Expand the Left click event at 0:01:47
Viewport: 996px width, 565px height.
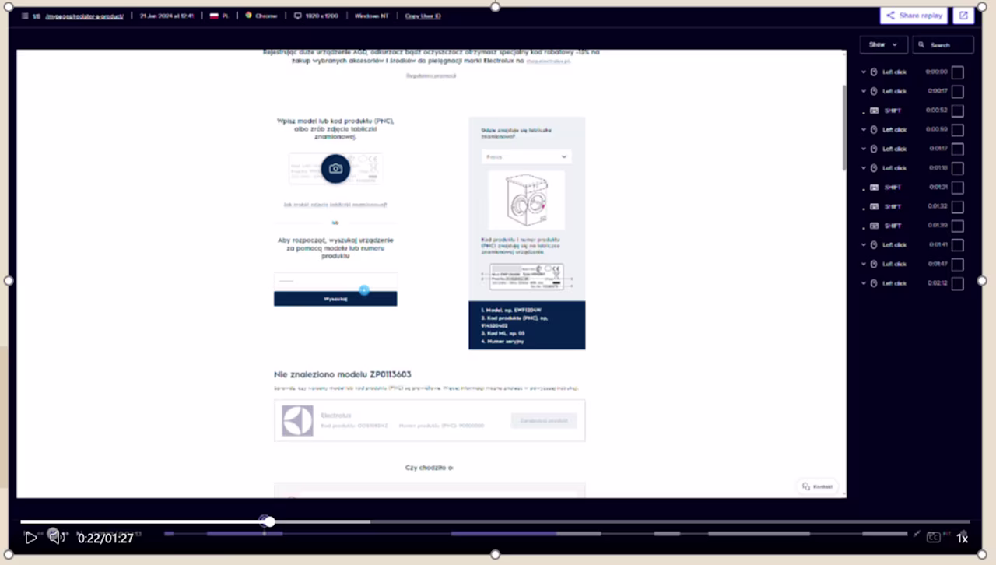click(864, 264)
